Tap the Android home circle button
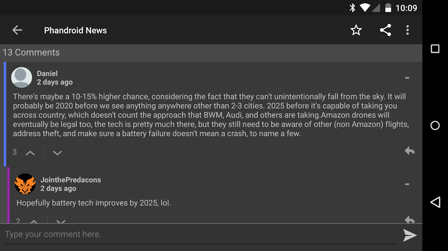The image size is (448, 251). pos(435,125)
